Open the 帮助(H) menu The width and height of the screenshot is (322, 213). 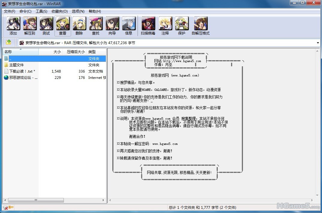click(x=95, y=11)
